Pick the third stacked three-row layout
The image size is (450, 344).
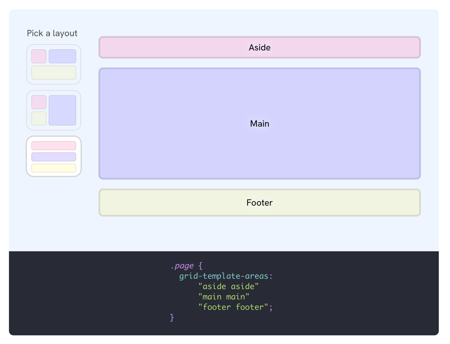click(x=53, y=156)
